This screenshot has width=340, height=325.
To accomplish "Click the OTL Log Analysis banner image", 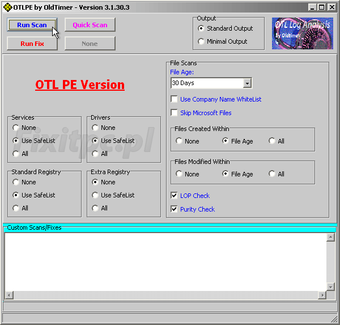I will tap(303, 33).
